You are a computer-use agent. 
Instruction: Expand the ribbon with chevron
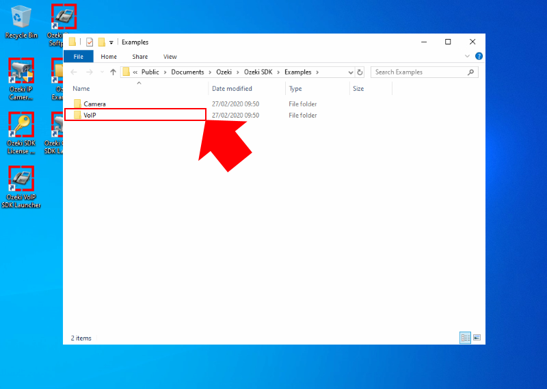467,56
